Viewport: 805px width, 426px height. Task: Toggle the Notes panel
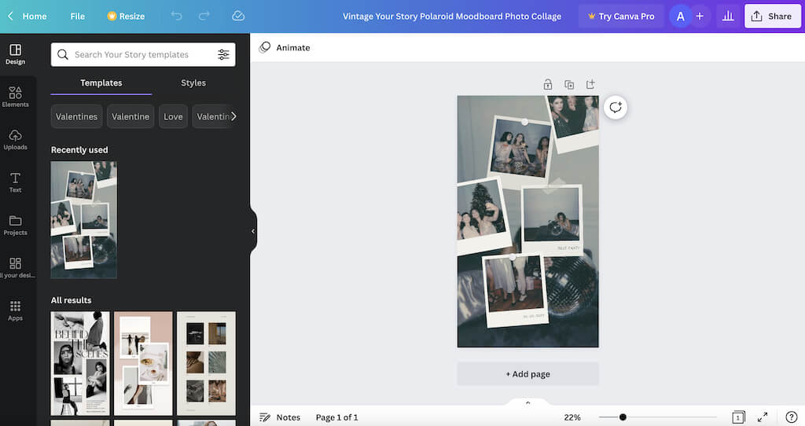[x=280, y=417]
